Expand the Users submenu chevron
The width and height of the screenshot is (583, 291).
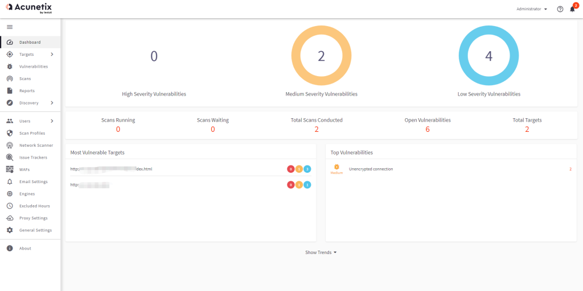tap(52, 121)
